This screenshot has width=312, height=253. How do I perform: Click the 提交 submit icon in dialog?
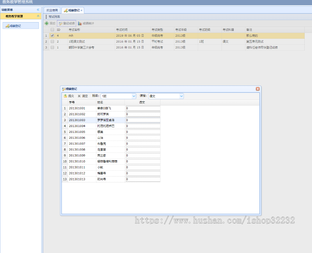pyautogui.click(x=65, y=96)
